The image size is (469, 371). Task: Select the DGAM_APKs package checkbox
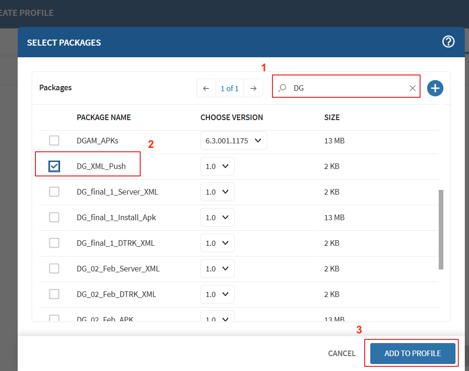[54, 141]
